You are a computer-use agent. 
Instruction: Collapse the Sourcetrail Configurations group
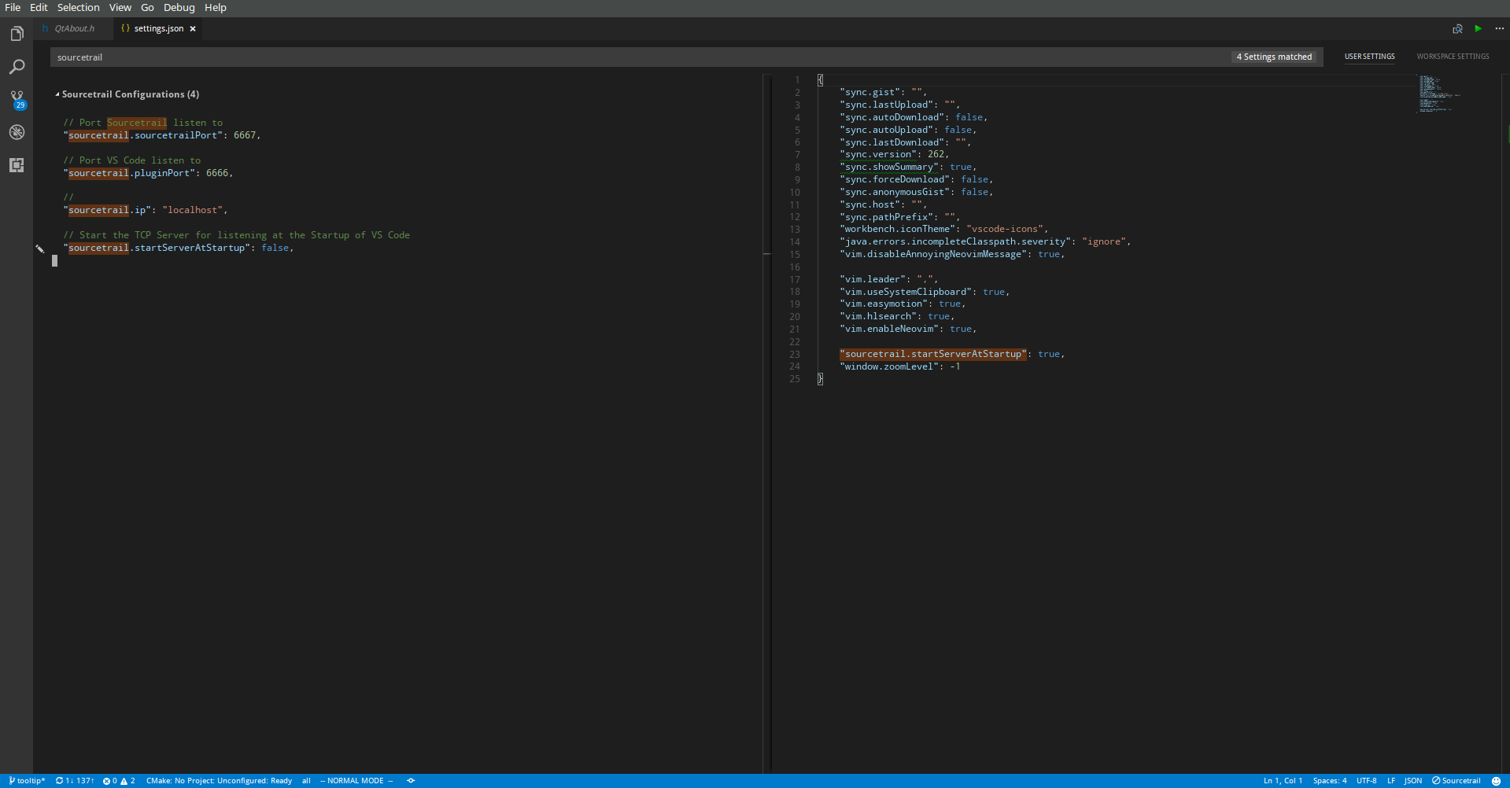[x=57, y=94]
